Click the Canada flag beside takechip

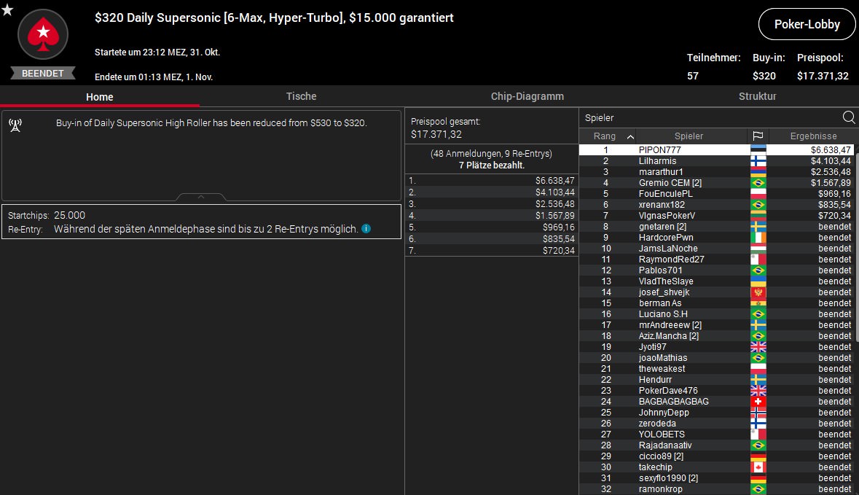click(758, 467)
